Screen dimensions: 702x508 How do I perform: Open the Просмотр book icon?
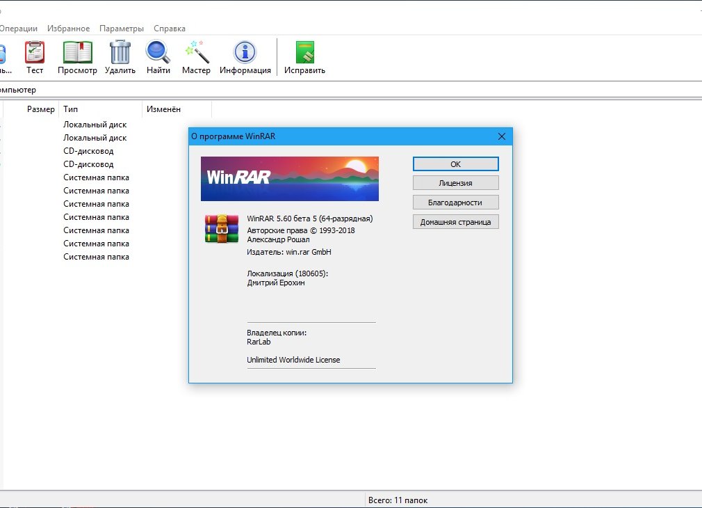(77, 52)
